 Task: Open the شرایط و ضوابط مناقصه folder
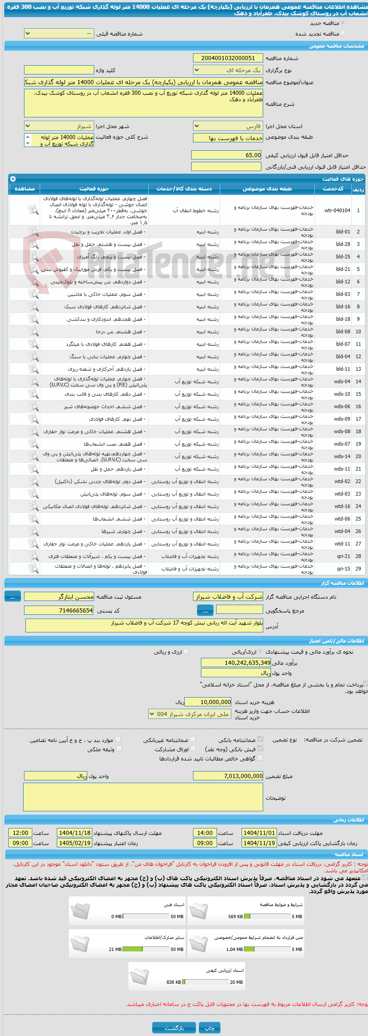[198, 911]
